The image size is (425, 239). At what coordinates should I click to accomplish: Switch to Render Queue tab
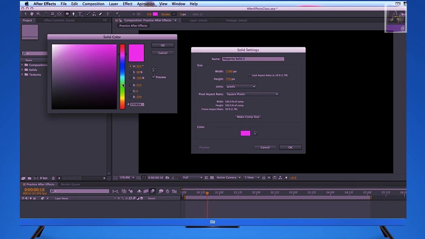(x=70, y=184)
